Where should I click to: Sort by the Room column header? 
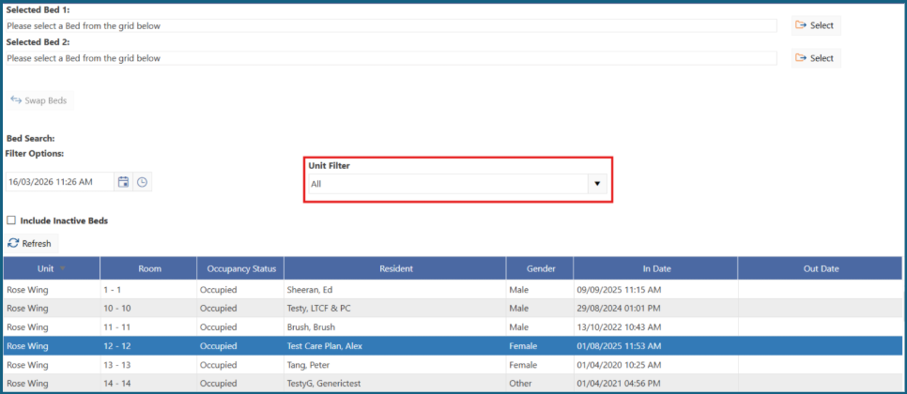[x=149, y=268]
